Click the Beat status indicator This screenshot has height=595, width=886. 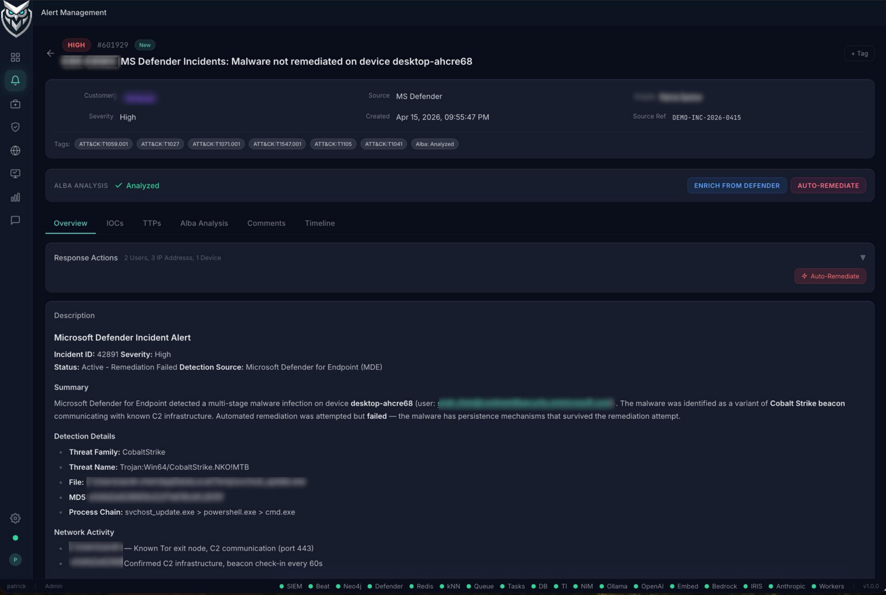click(319, 586)
